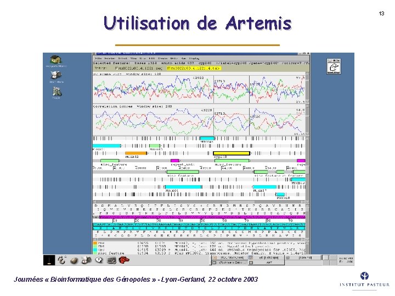Click the black lamp icon in the panel

[x=49, y=260]
